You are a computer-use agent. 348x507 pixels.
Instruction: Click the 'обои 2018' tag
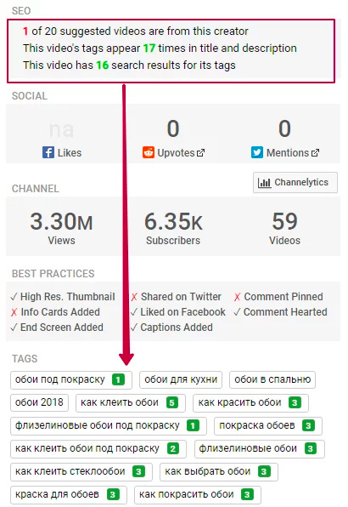pyautogui.click(x=39, y=402)
